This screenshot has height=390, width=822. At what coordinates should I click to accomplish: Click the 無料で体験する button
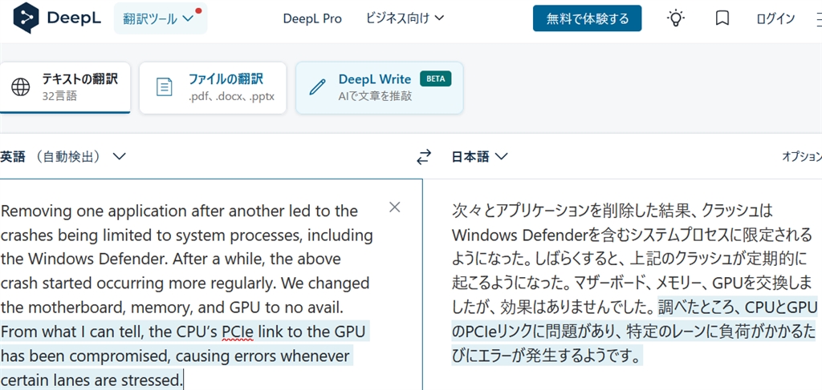click(587, 18)
